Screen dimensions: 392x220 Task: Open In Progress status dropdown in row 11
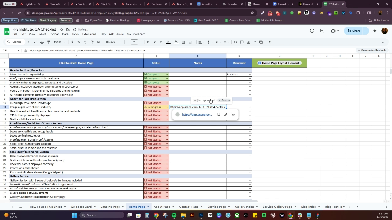pyautogui.click(x=167, y=107)
